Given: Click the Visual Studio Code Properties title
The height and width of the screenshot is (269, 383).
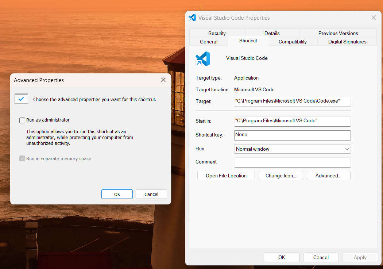Looking at the screenshot, I should click(x=234, y=18).
